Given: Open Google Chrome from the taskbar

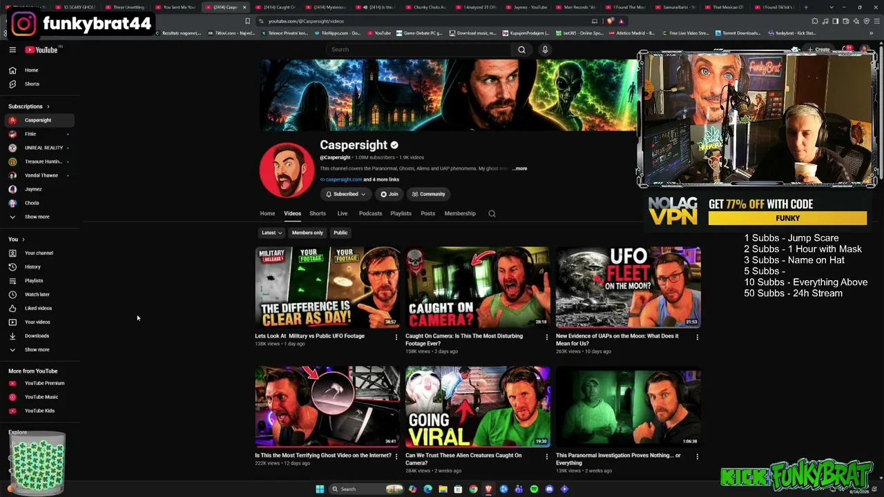Looking at the screenshot, I should [x=473, y=489].
